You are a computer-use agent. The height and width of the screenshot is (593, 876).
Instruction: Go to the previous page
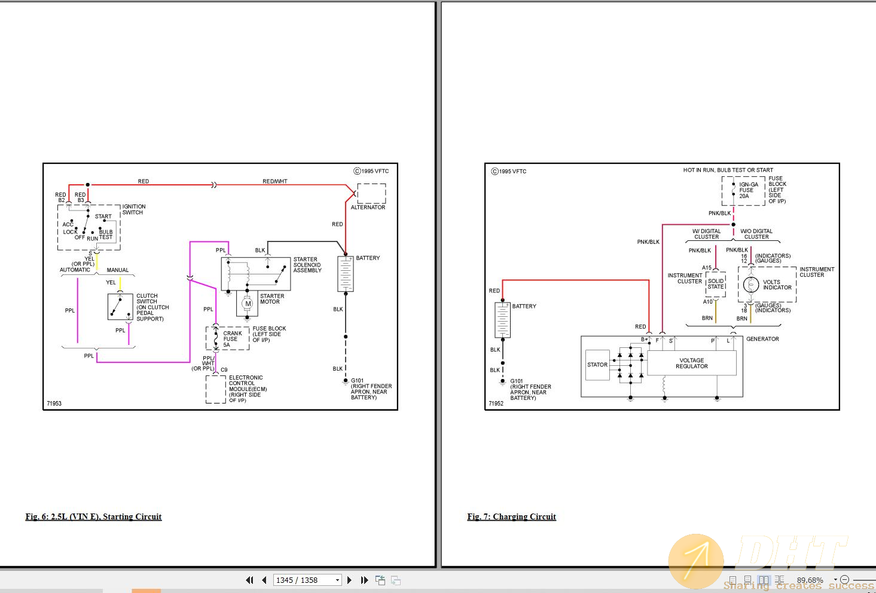coord(264,580)
